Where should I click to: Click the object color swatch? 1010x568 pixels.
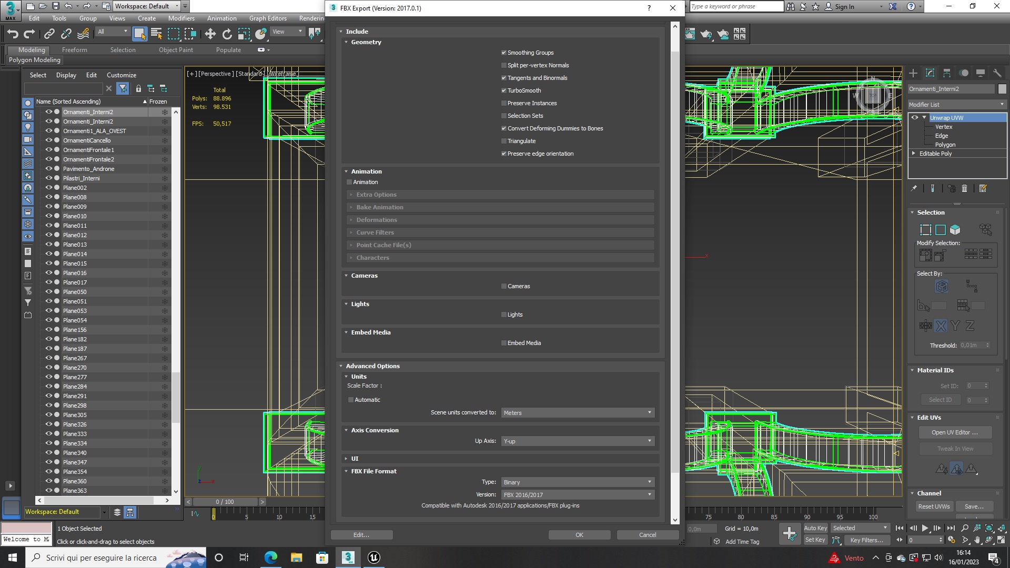(x=1002, y=89)
